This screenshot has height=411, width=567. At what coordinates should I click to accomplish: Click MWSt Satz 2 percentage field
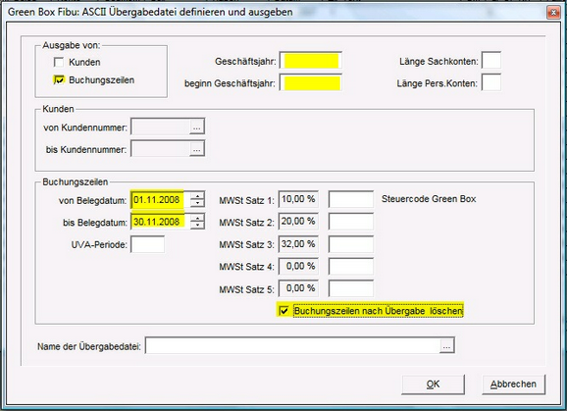[x=298, y=222]
